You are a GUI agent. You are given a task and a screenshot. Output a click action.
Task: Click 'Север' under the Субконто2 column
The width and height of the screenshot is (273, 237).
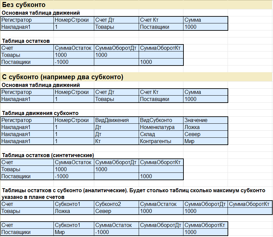[116, 211]
